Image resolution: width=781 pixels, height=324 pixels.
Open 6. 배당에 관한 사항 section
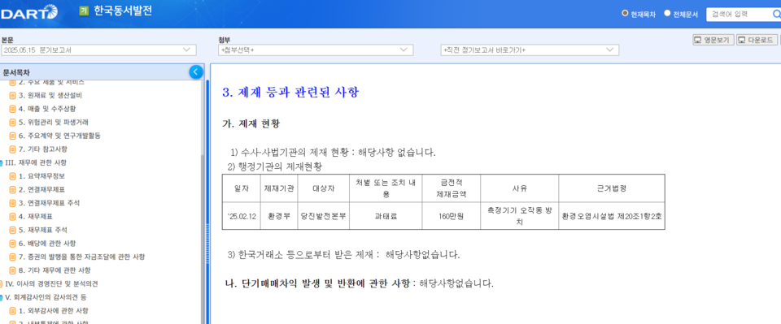(47, 243)
